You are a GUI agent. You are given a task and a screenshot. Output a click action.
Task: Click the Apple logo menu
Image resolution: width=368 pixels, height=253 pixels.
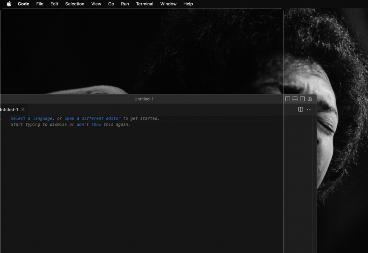pyautogui.click(x=9, y=4)
